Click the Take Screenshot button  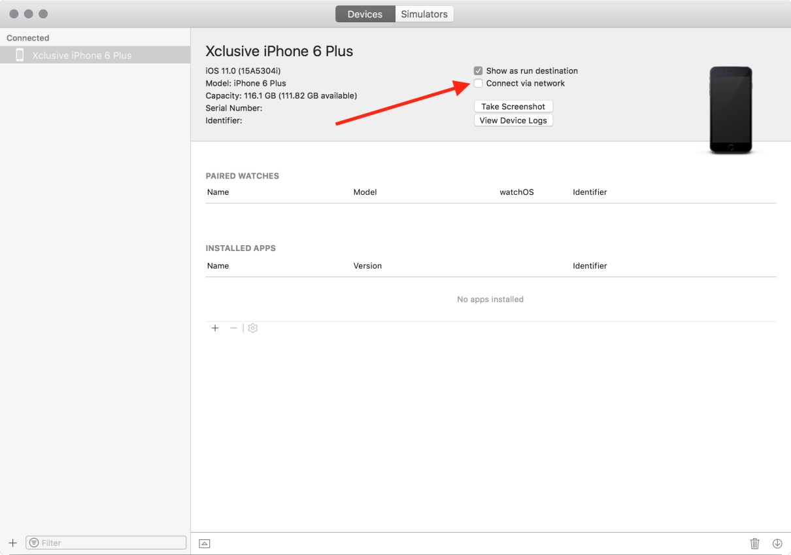(513, 107)
